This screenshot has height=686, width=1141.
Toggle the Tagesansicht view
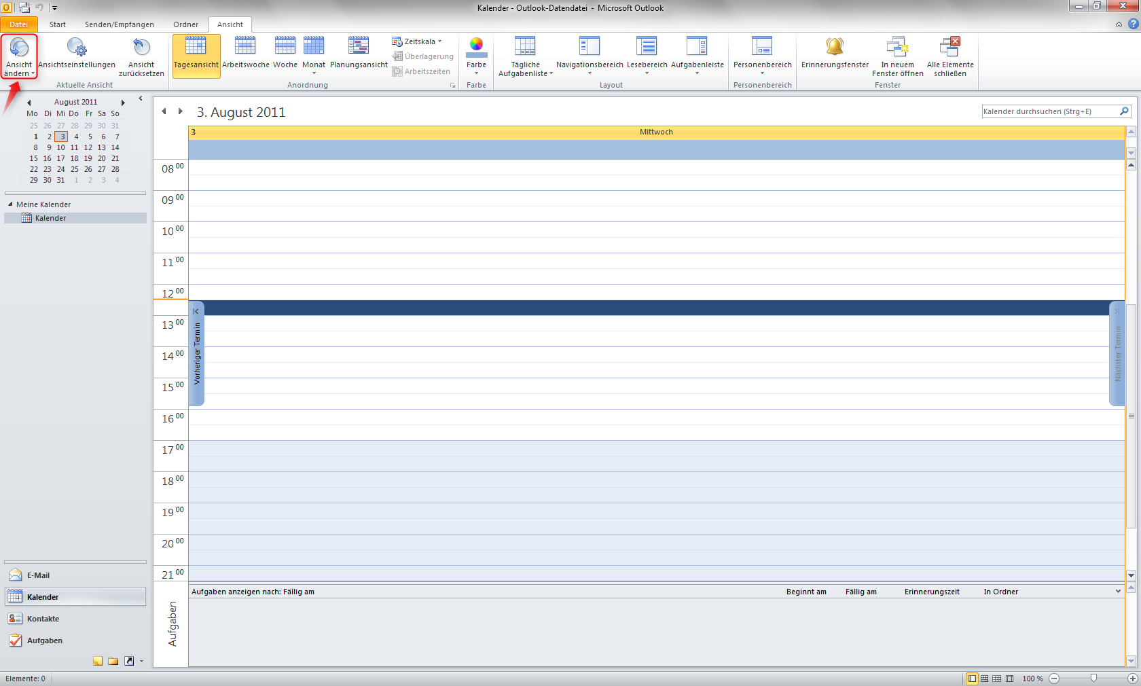[x=196, y=54]
